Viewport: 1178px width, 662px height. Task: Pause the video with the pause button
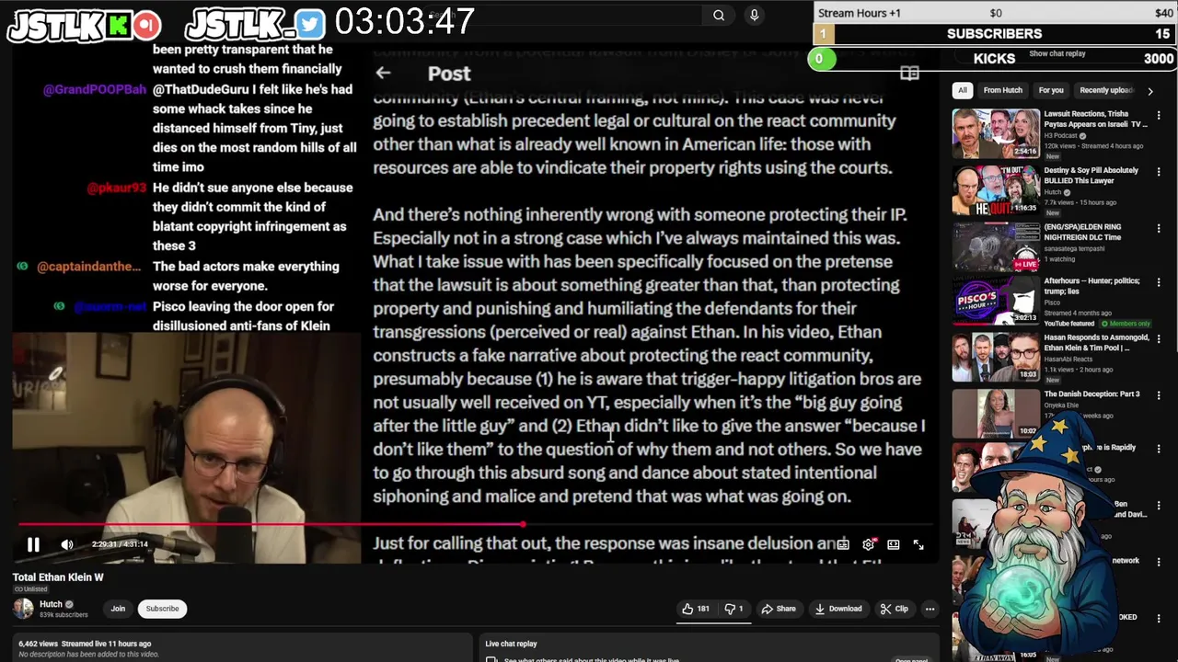click(x=33, y=544)
